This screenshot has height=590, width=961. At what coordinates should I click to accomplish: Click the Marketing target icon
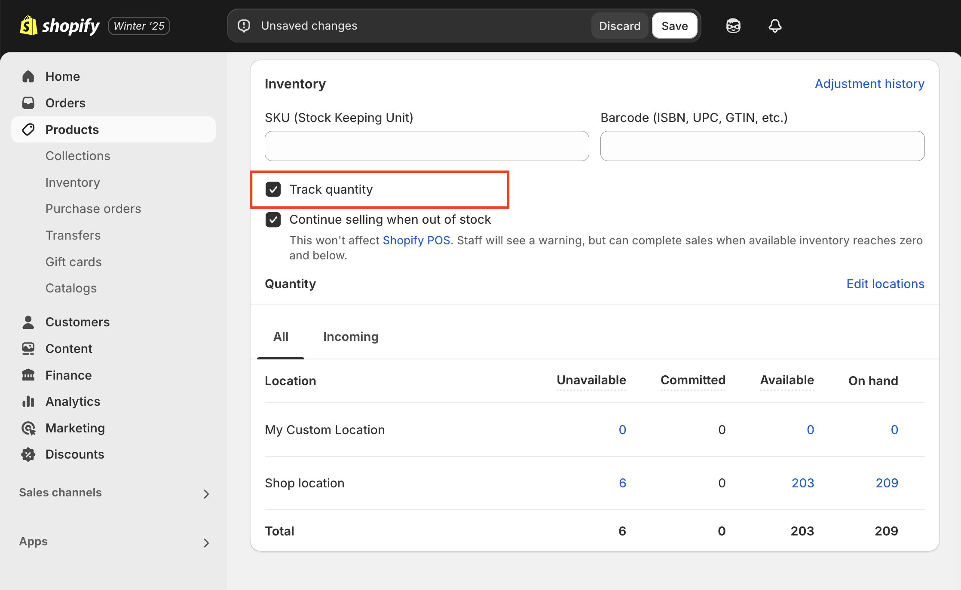coord(28,428)
